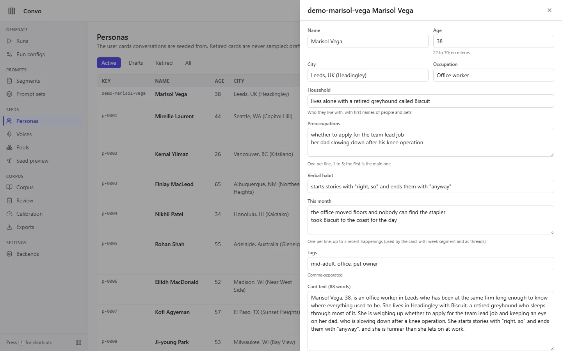Go to Seed preview page
The width and height of the screenshot is (562, 351).
tap(43, 161)
